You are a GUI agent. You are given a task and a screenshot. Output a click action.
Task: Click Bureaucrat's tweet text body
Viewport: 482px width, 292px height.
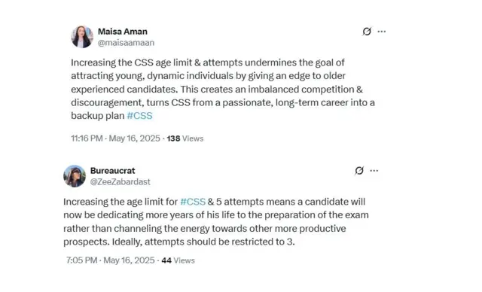216,222
